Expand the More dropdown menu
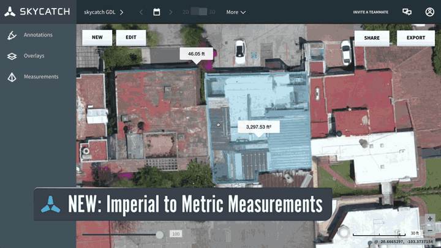Screen dimensions: 441x248 pyautogui.click(x=236, y=12)
